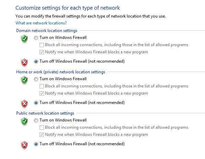Click green shield icon under Home or work settings
Image resolution: width=205 pixels, height=159 pixels.
24,80
